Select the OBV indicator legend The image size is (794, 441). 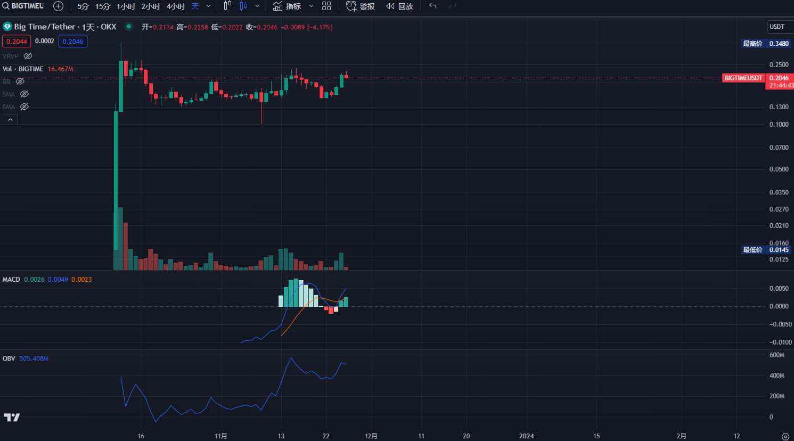9,358
